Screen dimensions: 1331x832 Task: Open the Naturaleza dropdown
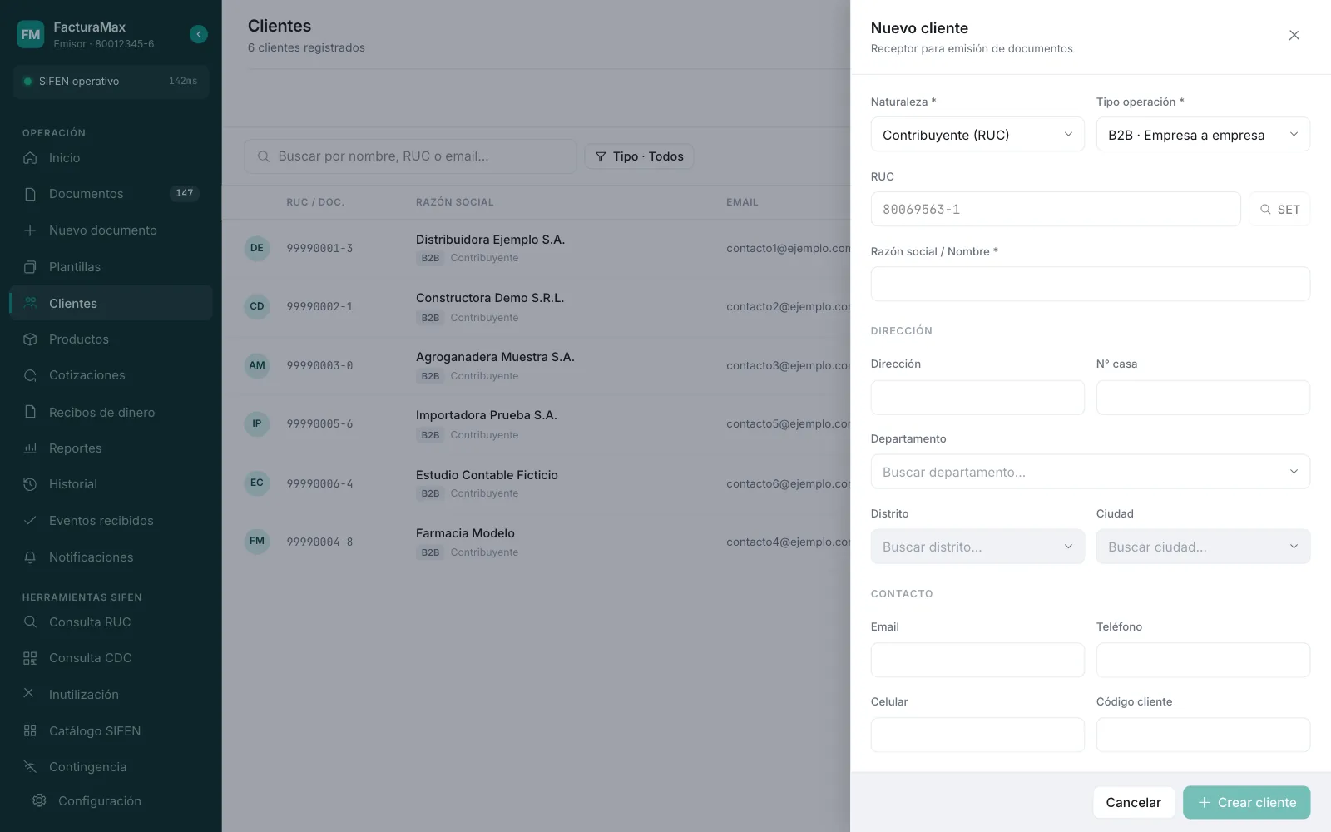(977, 135)
